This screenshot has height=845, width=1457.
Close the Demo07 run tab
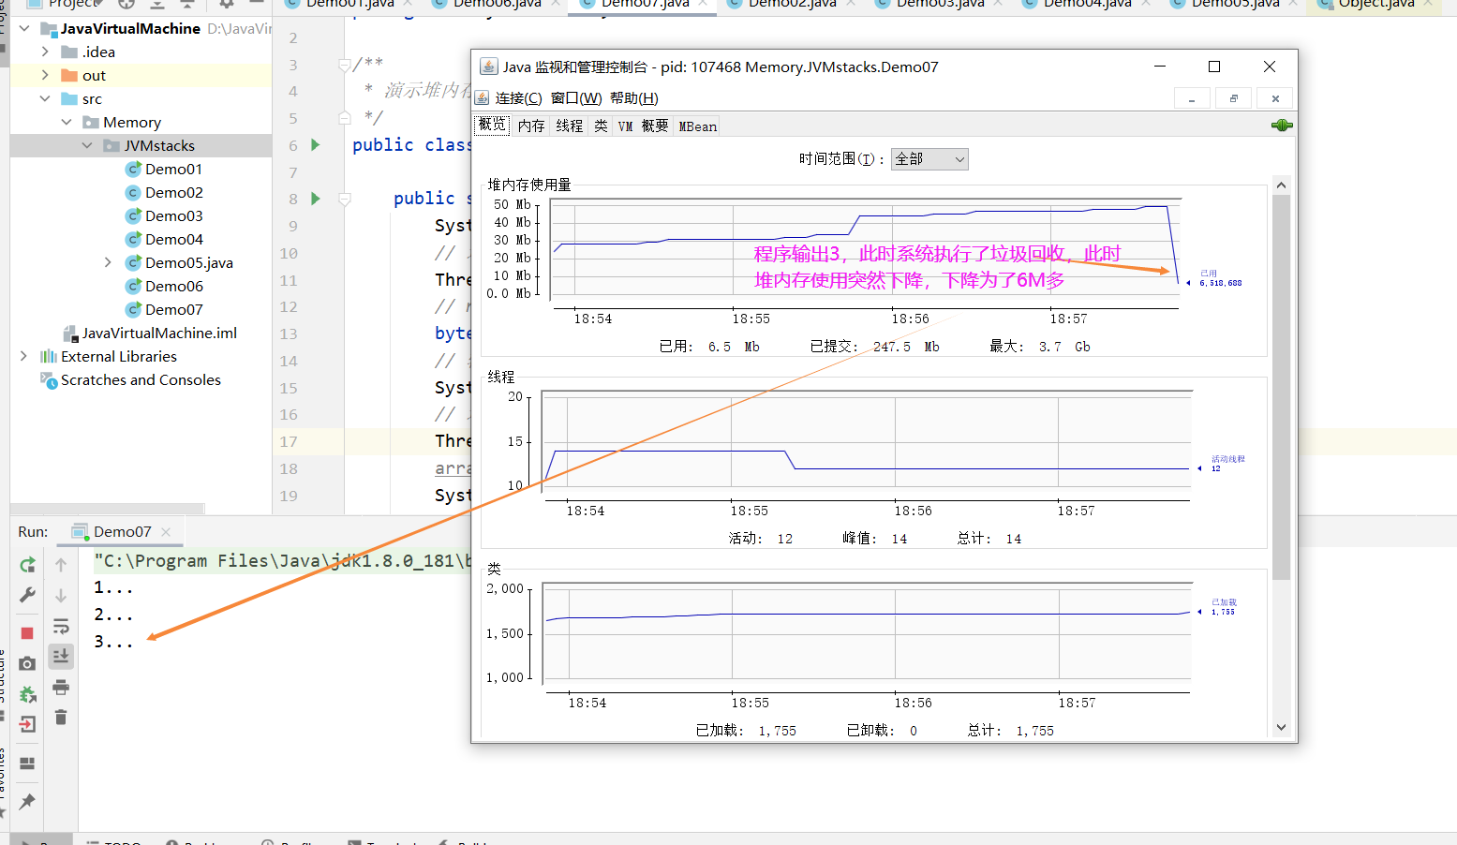pyautogui.click(x=166, y=532)
